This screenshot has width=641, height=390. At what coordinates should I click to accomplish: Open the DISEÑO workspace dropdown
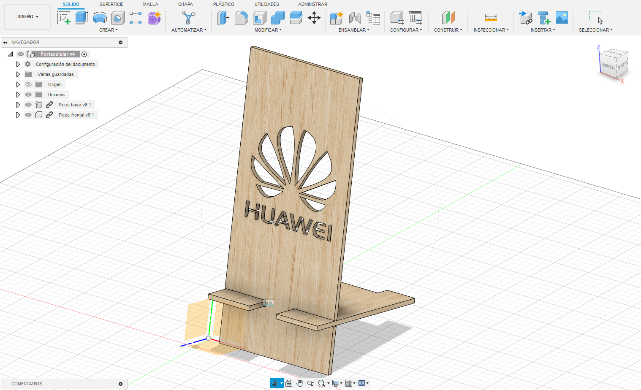coord(27,17)
